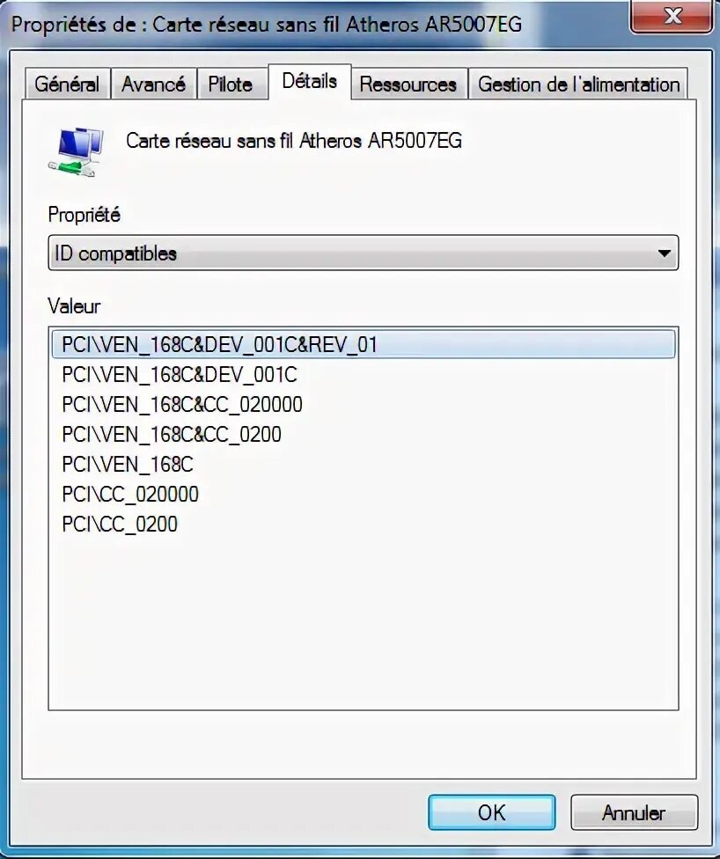This screenshot has width=720, height=859.
Task: Select PCI\VEN_168C&DEV_001C&REV_01 value row
Action: [x=364, y=345]
